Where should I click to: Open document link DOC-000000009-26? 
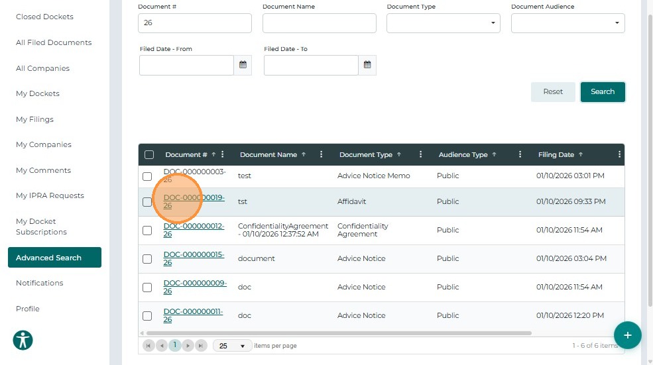[x=195, y=287]
